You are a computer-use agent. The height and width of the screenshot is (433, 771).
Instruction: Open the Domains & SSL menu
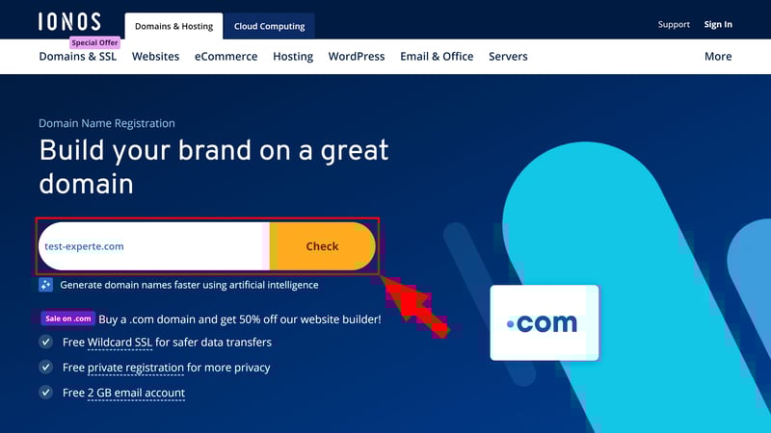click(78, 57)
